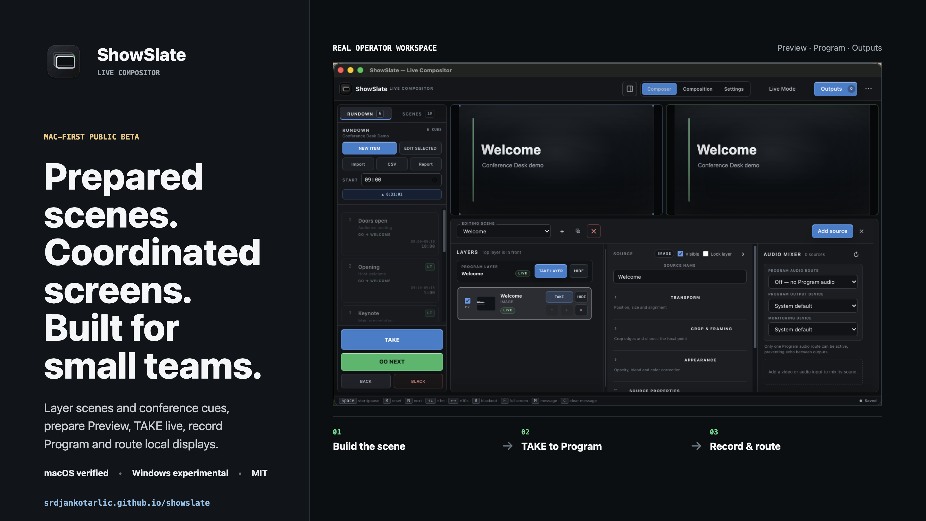Viewport: 926px width, 521px height.
Task: Open Program Audio Route dropdown
Action: (813, 282)
